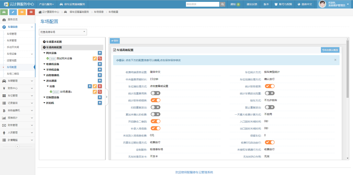Open 账号与权限 in top bar
The image size is (353, 175).
point(283,4)
